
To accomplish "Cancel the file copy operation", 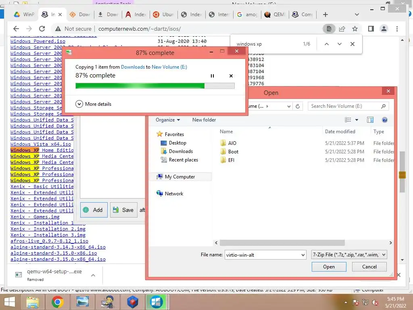I will pyautogui.click(x=231, y=76).
